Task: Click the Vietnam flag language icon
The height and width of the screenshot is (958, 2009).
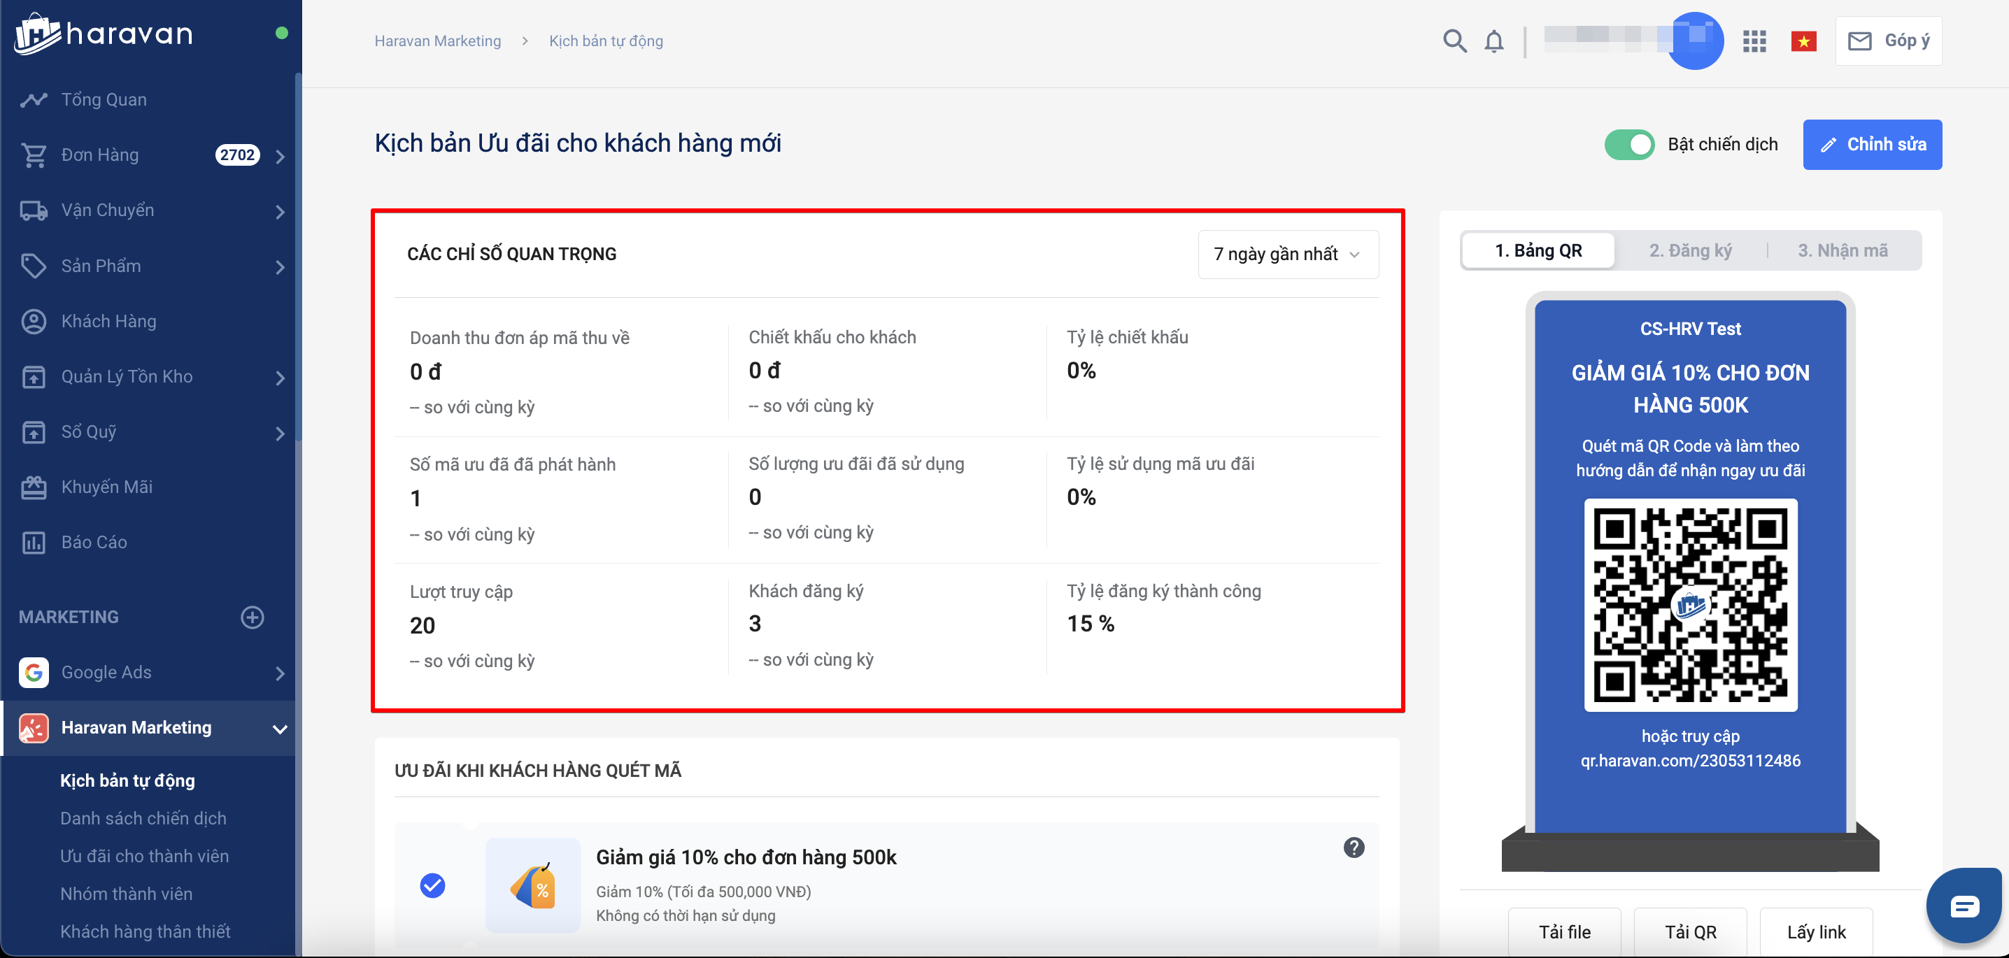Action: coord(1803,41)
